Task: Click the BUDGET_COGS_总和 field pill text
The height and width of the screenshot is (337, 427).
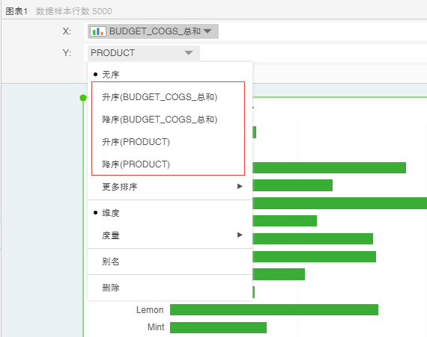Action: point(155,31)
